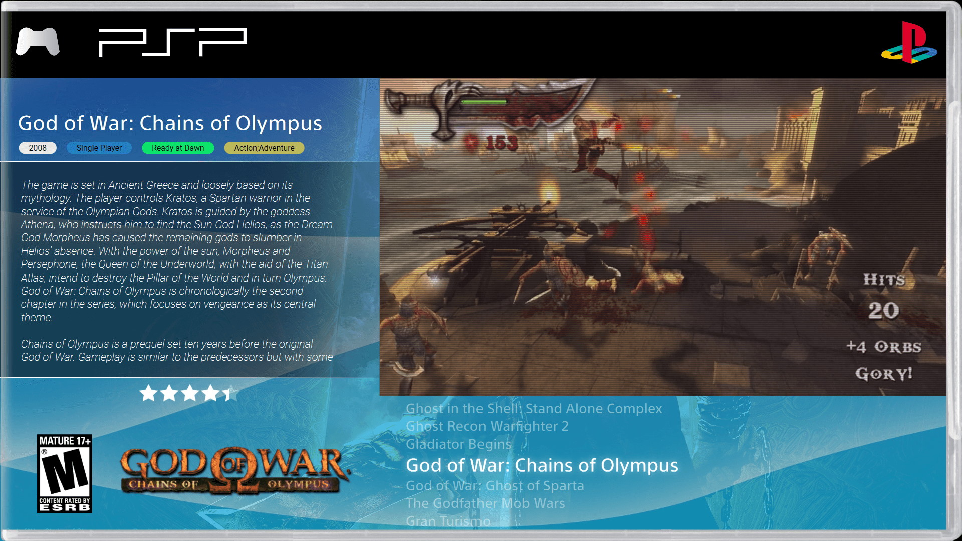Viewport: 962px width, 541px height.
Task: Click the PSP system logo
Action: pos(173,42)
